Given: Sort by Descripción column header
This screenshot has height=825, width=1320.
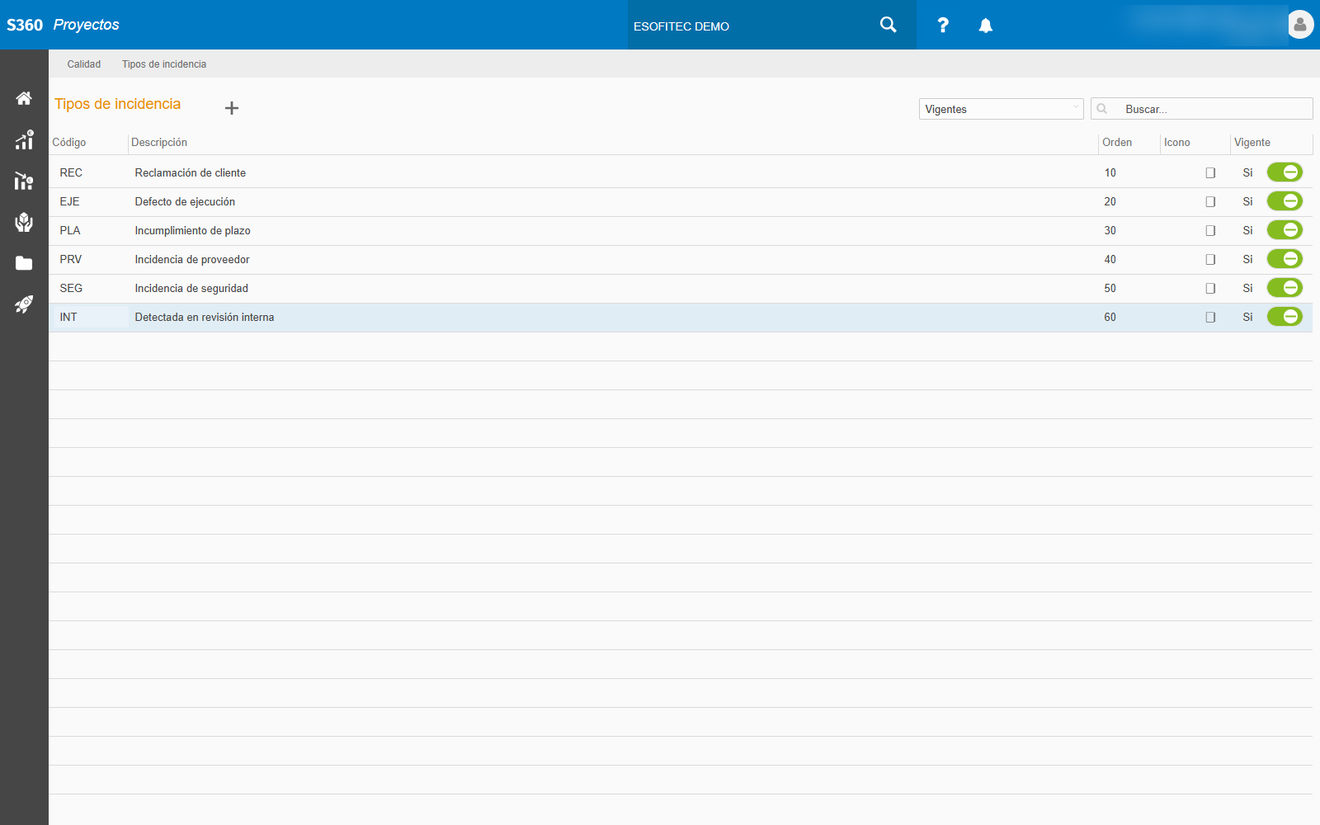Looking at the screenshot, I should coord(159,143).
